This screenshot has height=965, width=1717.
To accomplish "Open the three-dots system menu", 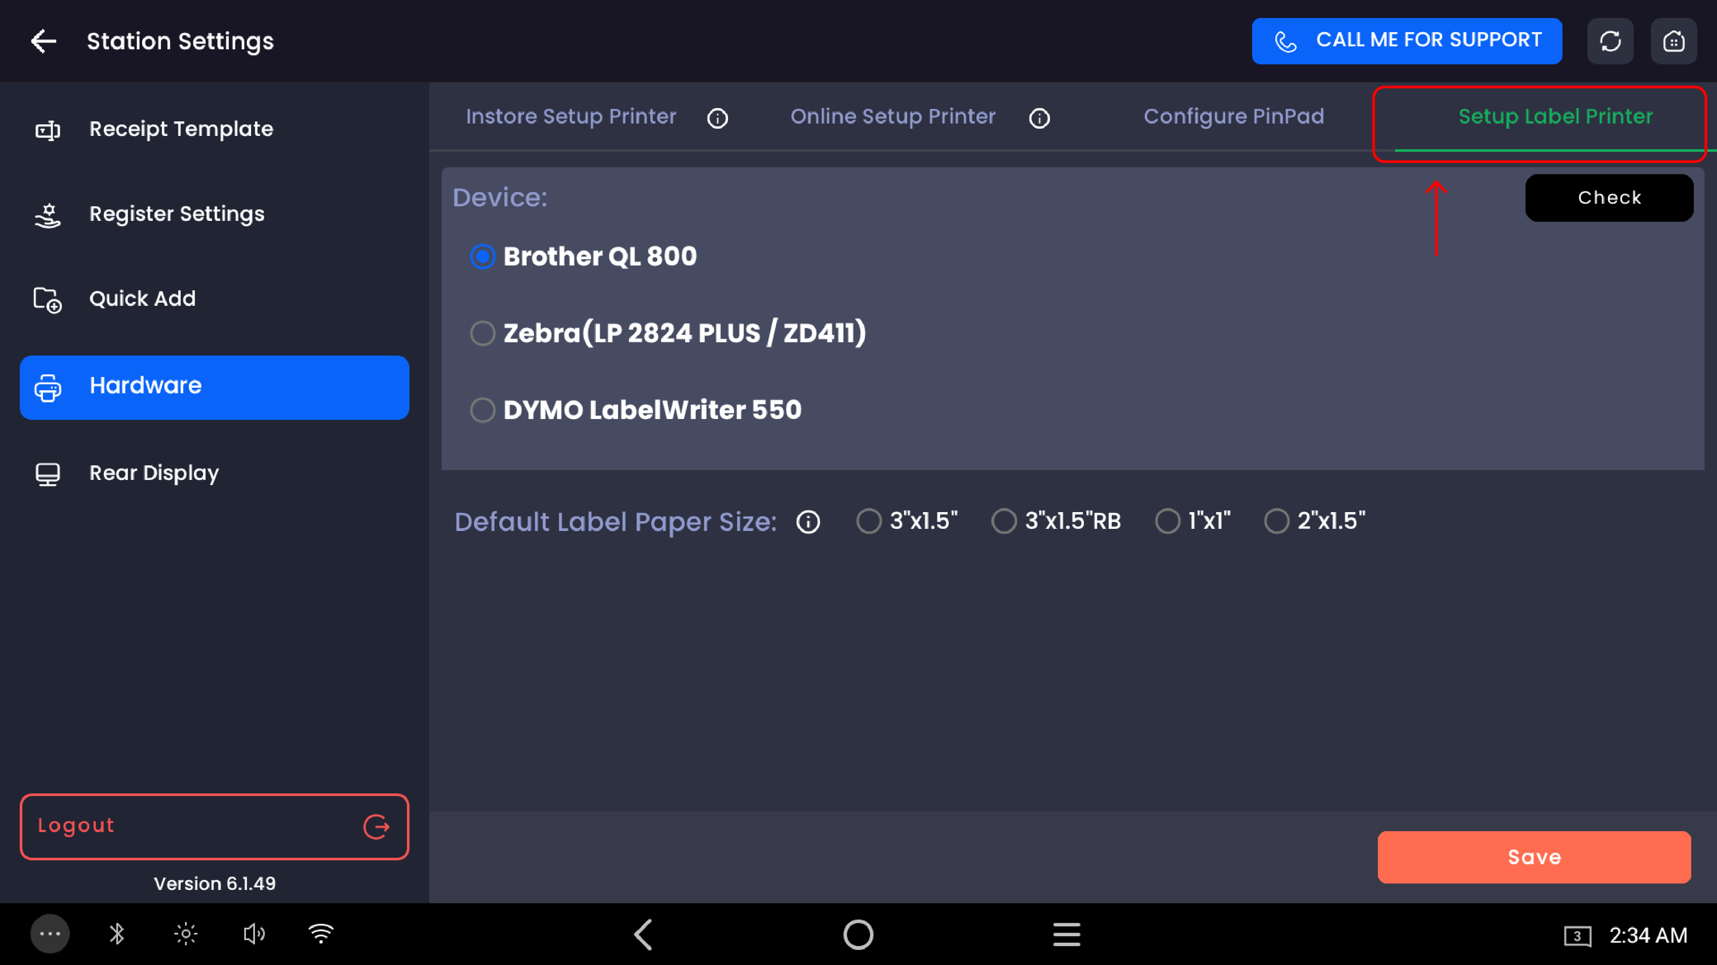I will pos(50,934).
